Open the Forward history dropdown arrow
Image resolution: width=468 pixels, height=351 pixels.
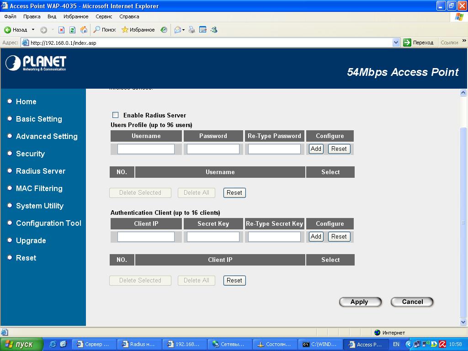53,30
